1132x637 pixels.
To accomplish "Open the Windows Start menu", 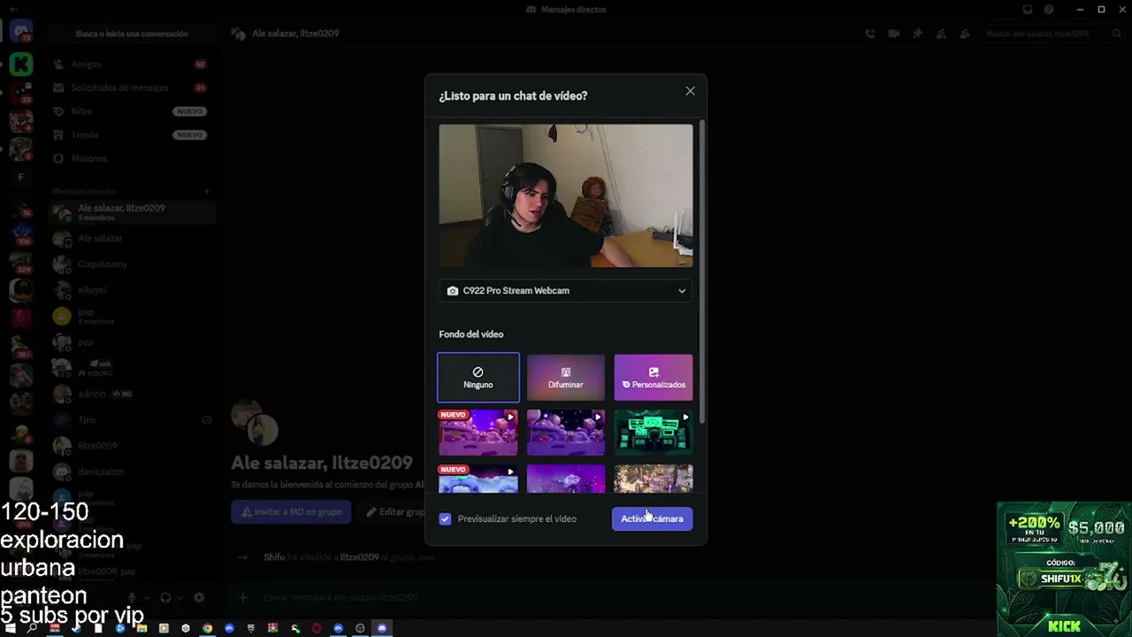I will pyautogui.click(x=11, y=628).
